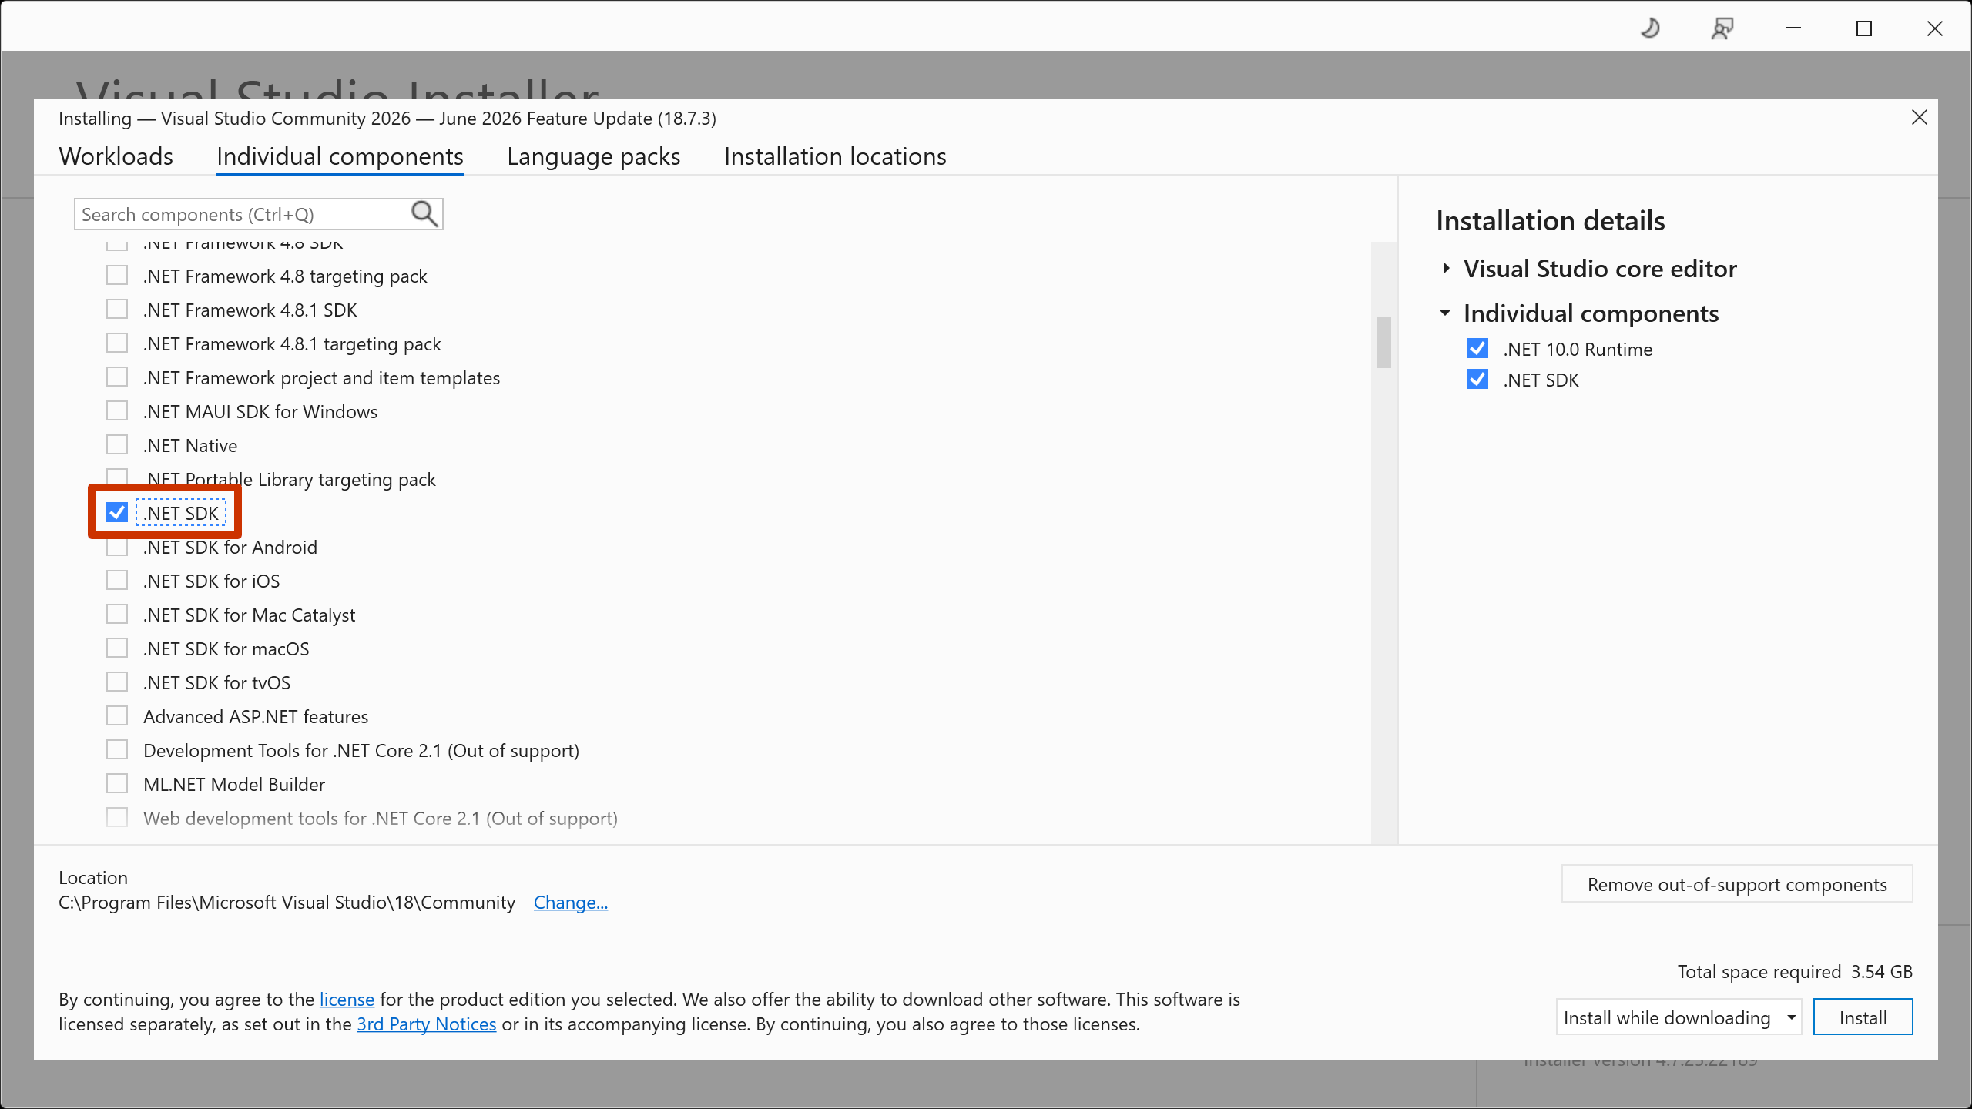Open the Language packs tab
This screenshot has width=1972, height=1109.
click(x=594, y=156)
